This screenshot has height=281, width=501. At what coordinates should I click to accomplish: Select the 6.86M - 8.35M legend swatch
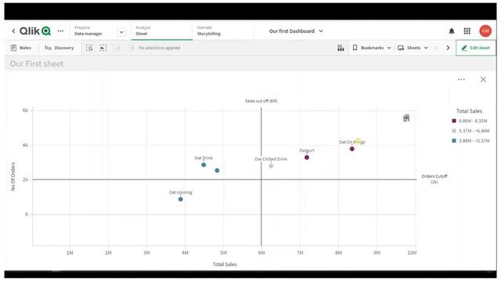[x=454, y=121]
